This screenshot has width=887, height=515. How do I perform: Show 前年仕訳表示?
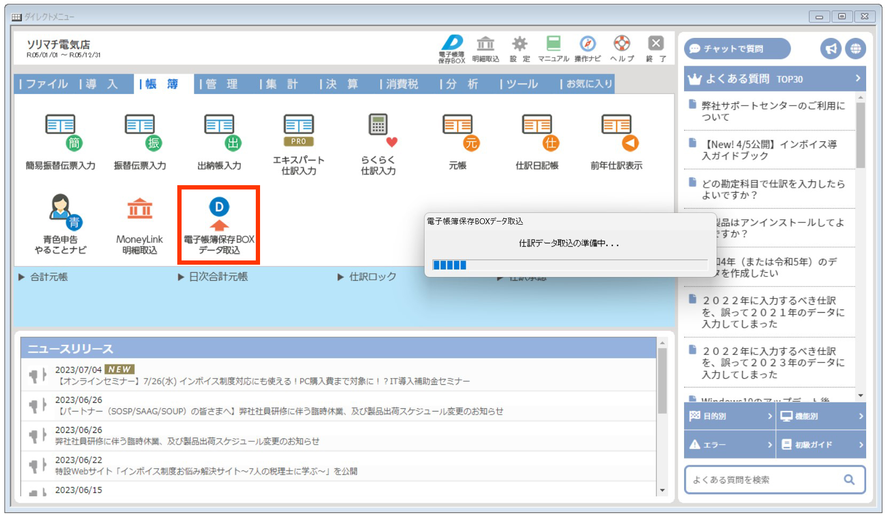(616, 142)
